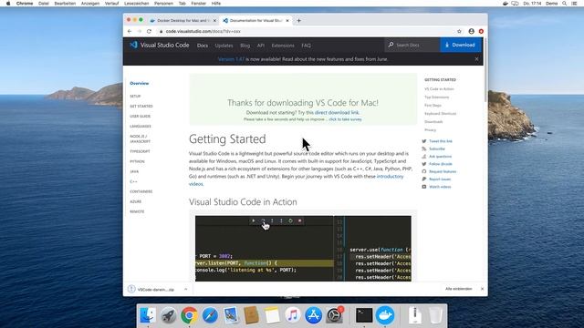Select Overview in the left sidebar
The image size is (584, 328).
[x=140, y=83]
